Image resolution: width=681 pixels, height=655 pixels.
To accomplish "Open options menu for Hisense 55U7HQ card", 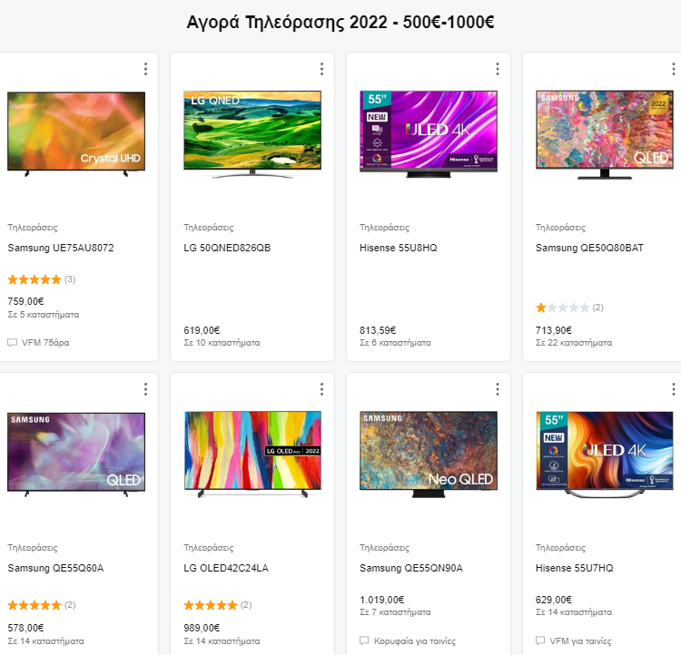I will 674,389.
